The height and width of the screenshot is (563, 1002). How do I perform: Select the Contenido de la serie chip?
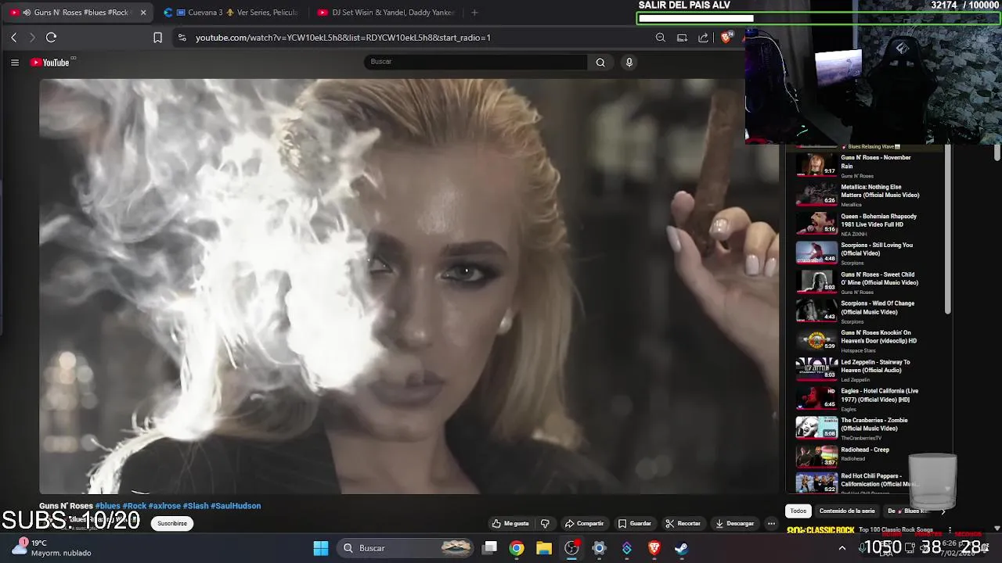(847, 511)
